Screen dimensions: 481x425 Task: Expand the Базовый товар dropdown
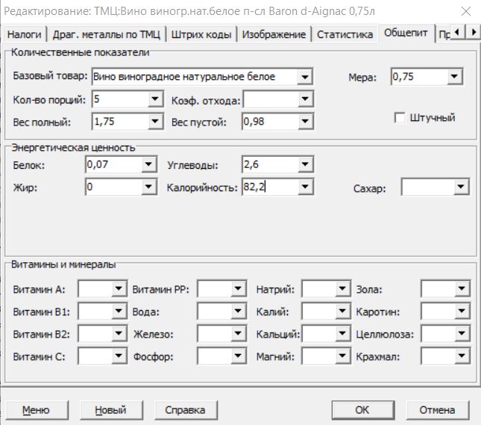click(304, 76)
